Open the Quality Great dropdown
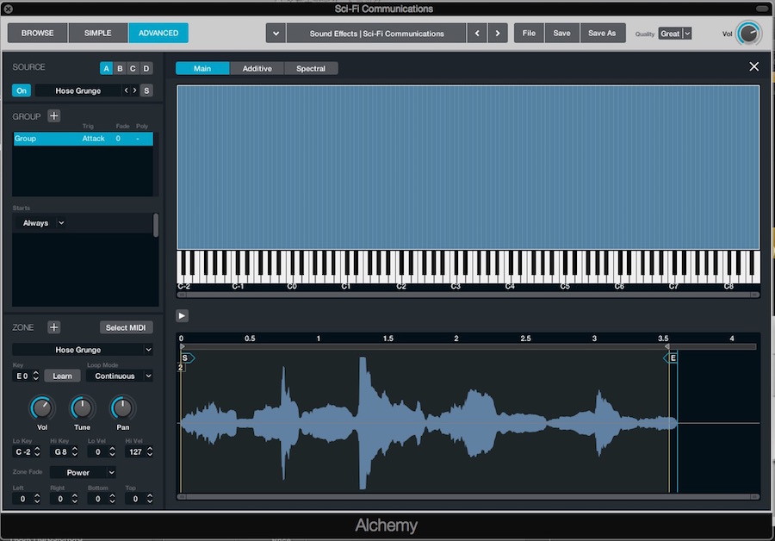Screen dimensions: 775x541 [x=674, y=34]
